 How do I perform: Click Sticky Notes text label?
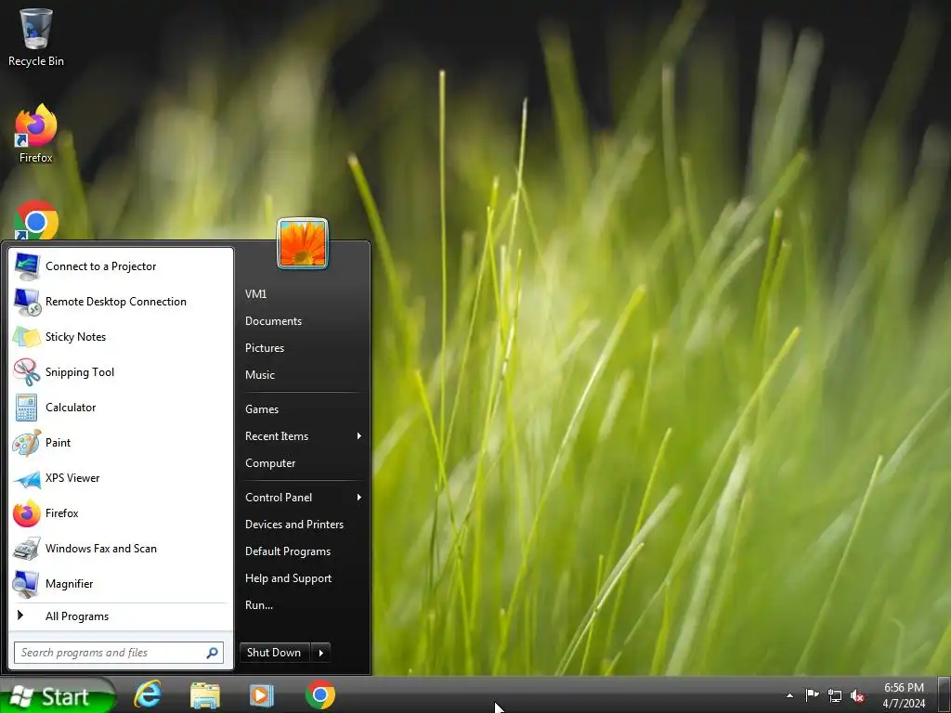coord(75,337)
